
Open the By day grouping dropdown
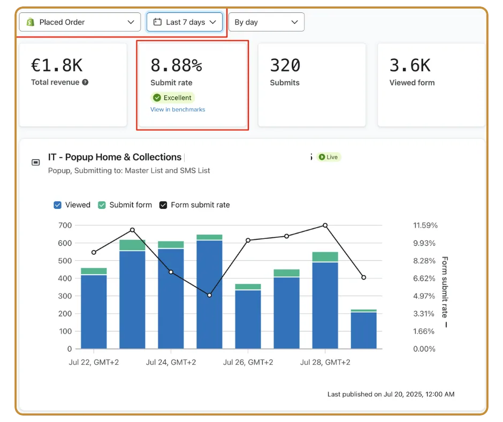pos(266,22)
